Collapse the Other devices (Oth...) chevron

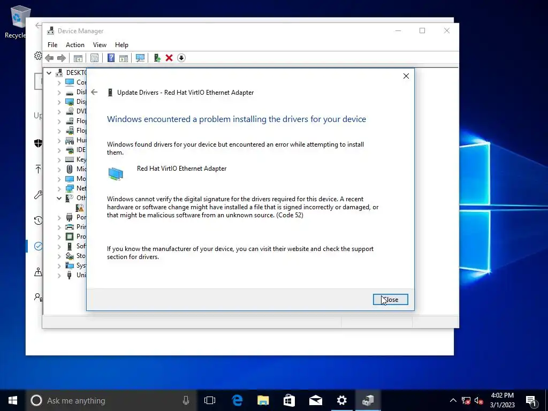59,198
